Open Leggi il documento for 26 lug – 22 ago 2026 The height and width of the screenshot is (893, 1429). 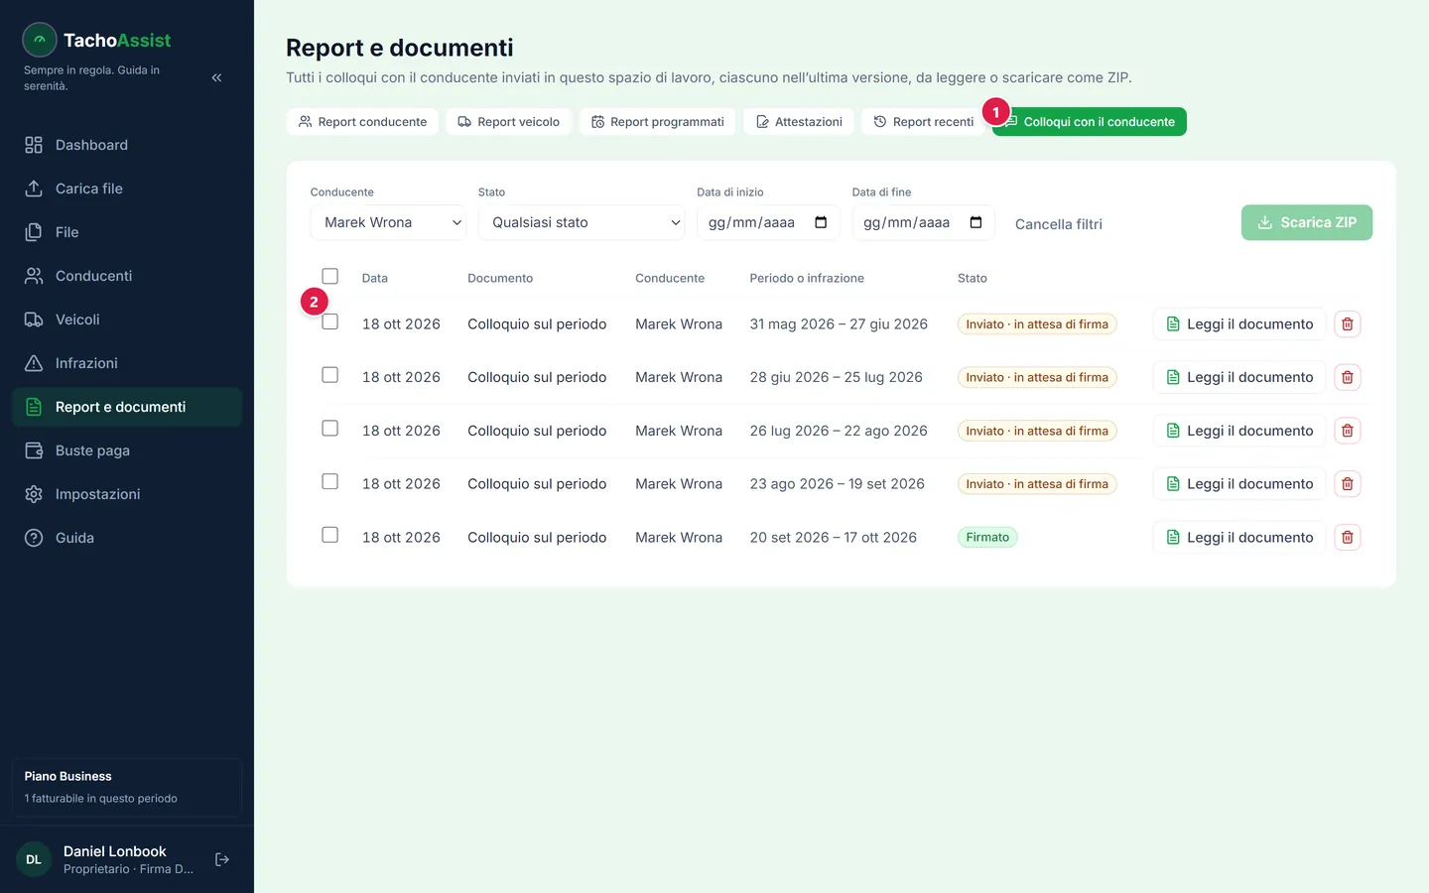[1239, 431]
